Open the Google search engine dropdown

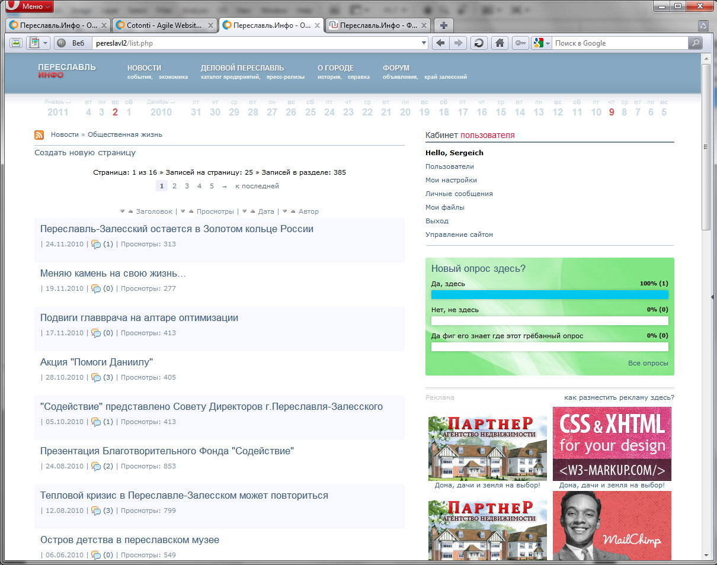pos(548,43)
